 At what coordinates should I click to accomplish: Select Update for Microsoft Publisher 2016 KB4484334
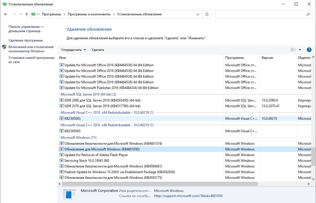coord(111,88)
